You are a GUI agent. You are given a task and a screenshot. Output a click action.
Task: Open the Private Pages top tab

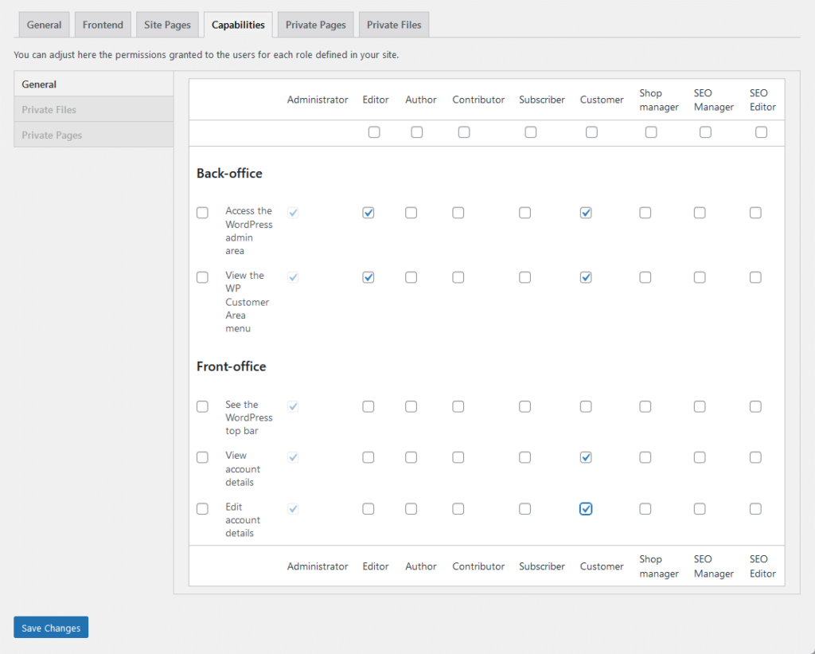(315, 25)
